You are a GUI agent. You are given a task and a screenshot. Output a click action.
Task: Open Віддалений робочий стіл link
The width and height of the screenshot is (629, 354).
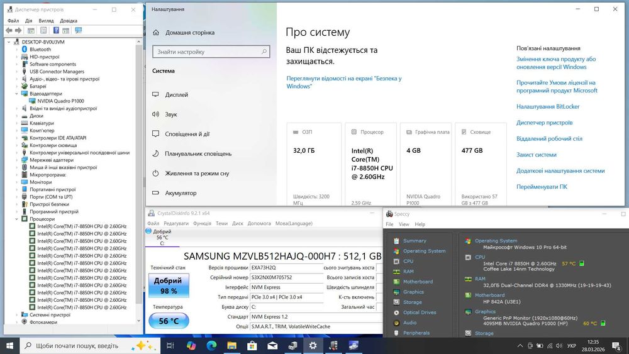[x=549, y=139]
